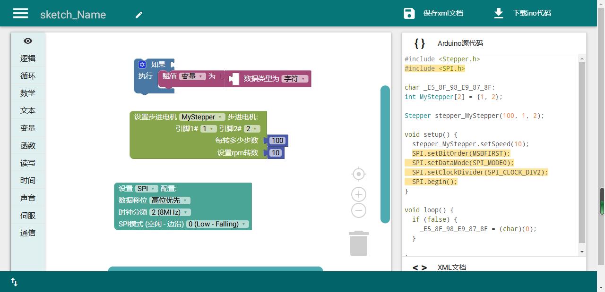Click the pencil icon to rename sketch
The image size is (605, 292).
pyautogui.click(x=139, y=15)
